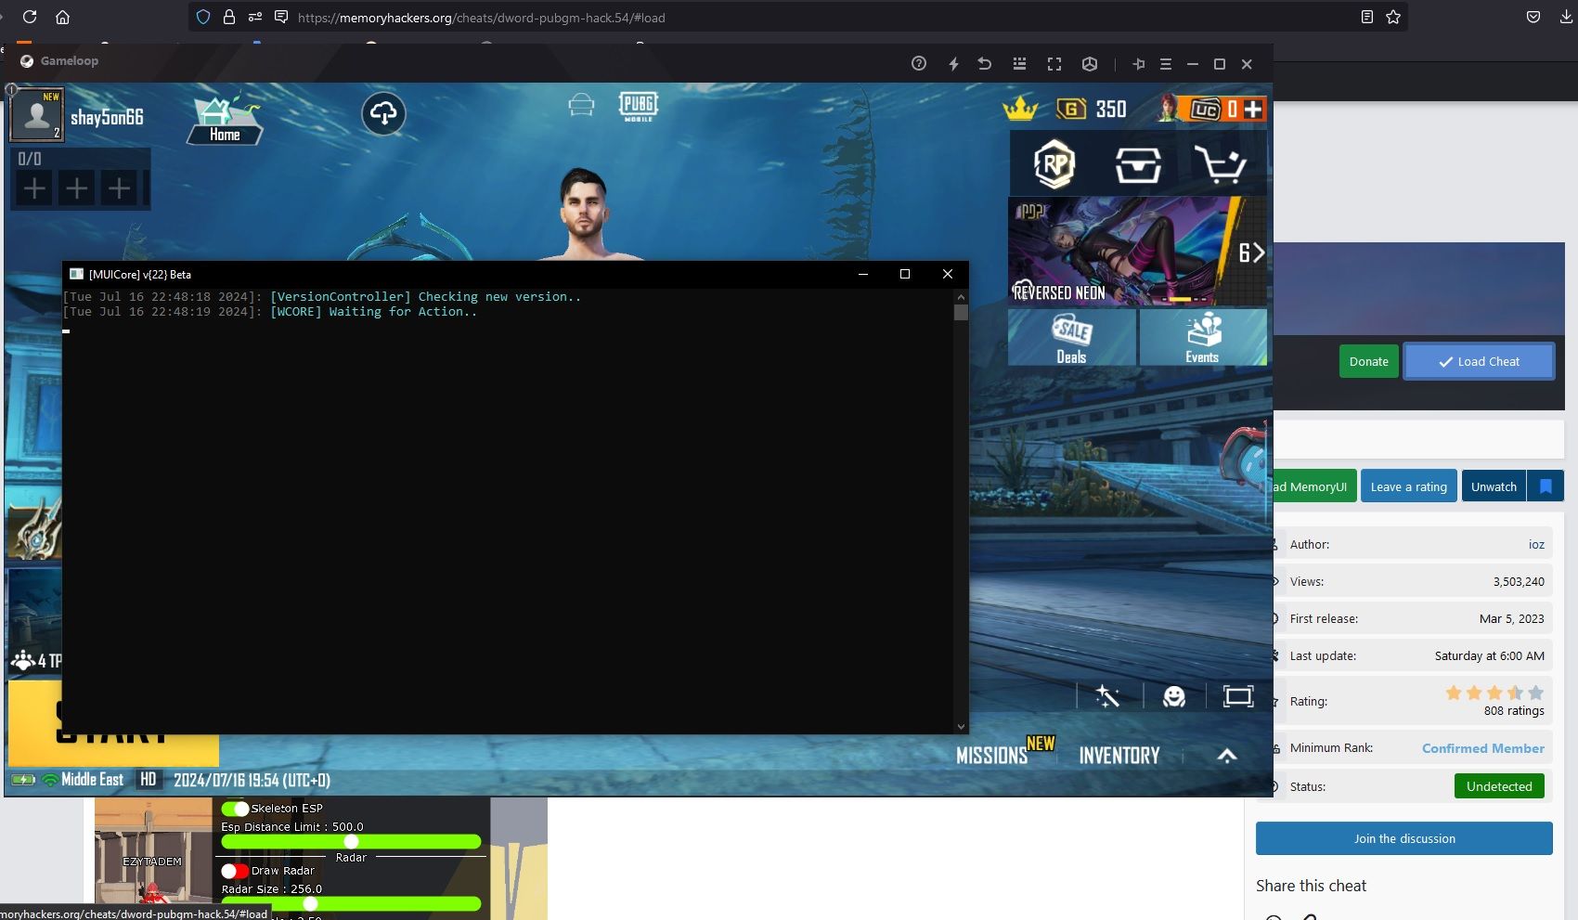Click the Donate button
The image size is (1578, 920).
[1368, 361]
